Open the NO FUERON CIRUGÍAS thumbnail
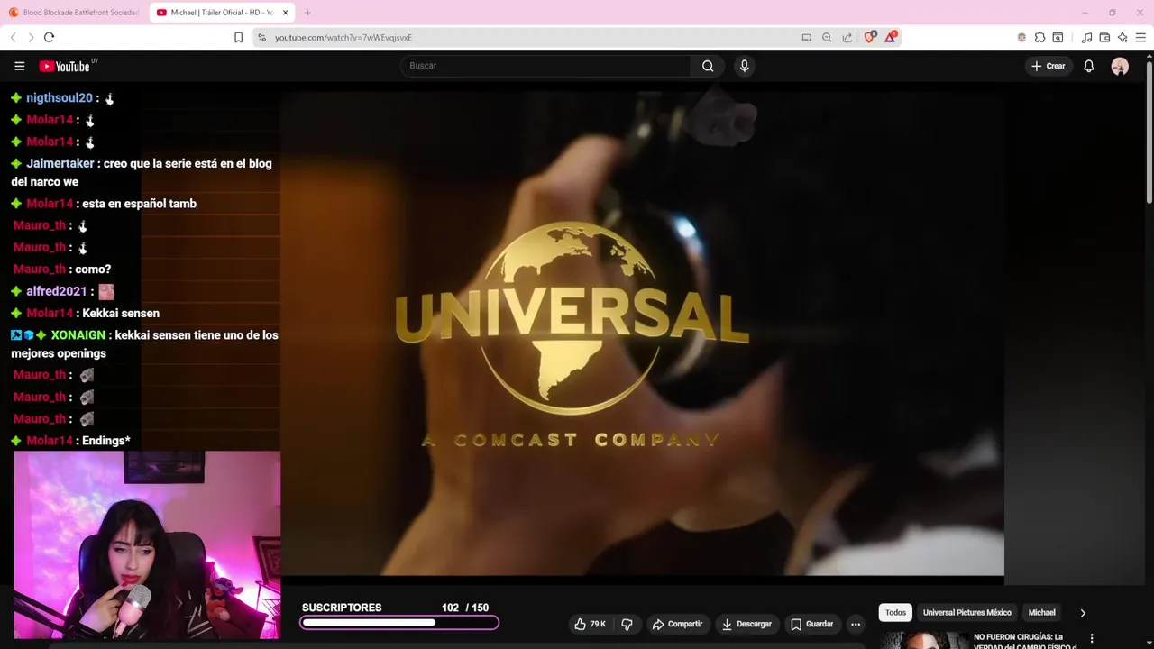 click(924, 640)
